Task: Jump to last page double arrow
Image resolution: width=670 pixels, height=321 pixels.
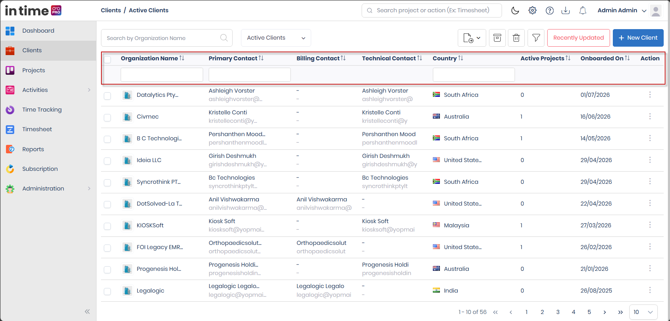Action: tap(621, 312)
